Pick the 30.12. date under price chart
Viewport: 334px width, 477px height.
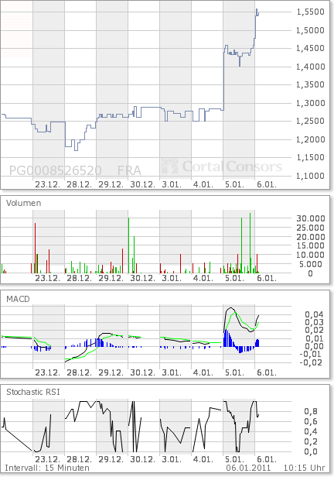[x=142, y=184]
